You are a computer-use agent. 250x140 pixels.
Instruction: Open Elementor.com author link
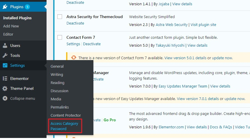pyautogui.click(x=171, y=127)
